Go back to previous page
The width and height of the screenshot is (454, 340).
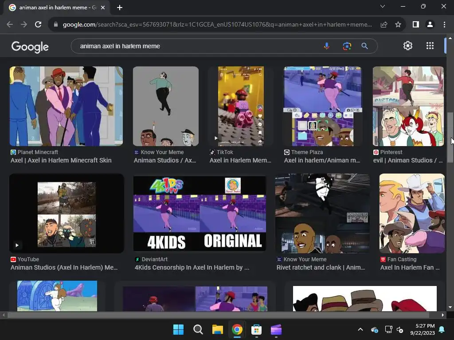click(10, 25)
